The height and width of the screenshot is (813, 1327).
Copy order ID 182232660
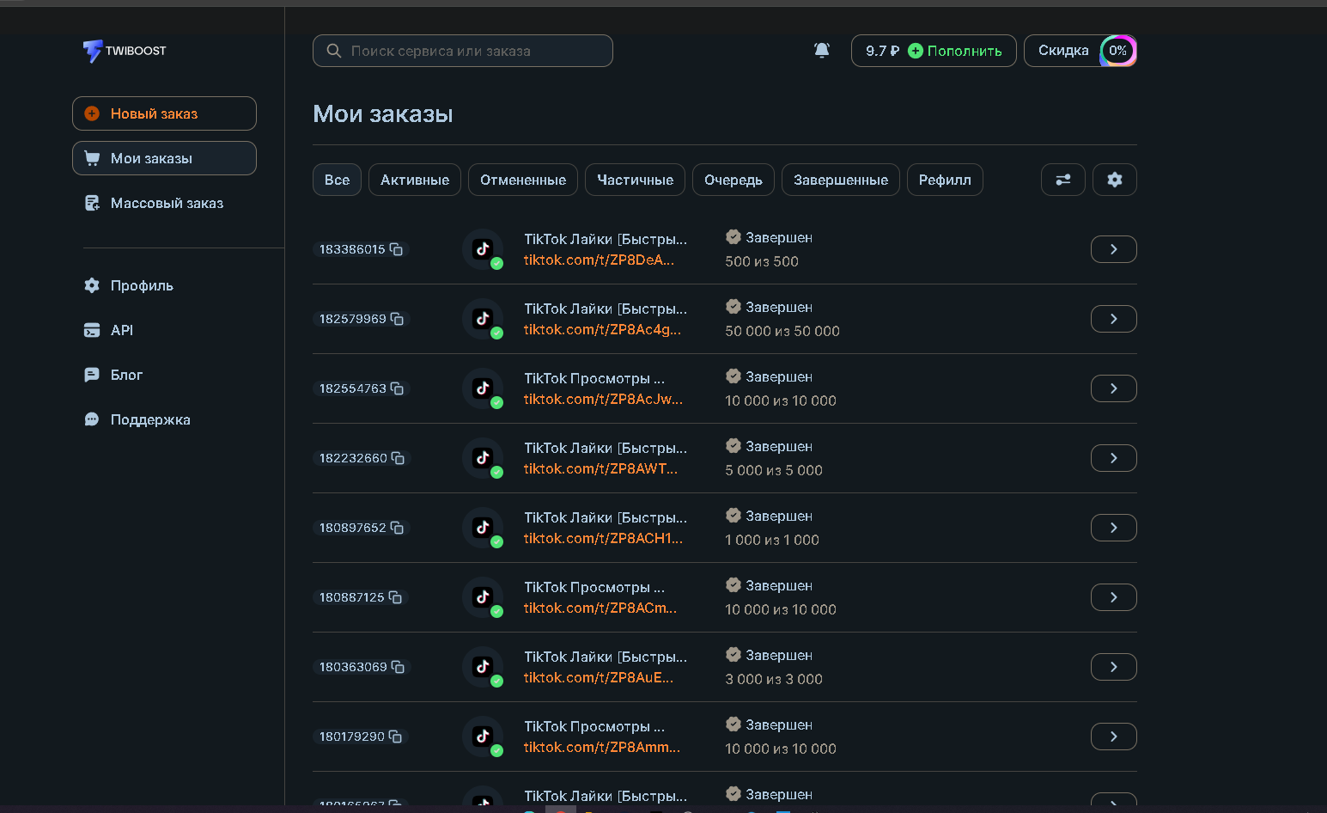click(x=398, y=458)
